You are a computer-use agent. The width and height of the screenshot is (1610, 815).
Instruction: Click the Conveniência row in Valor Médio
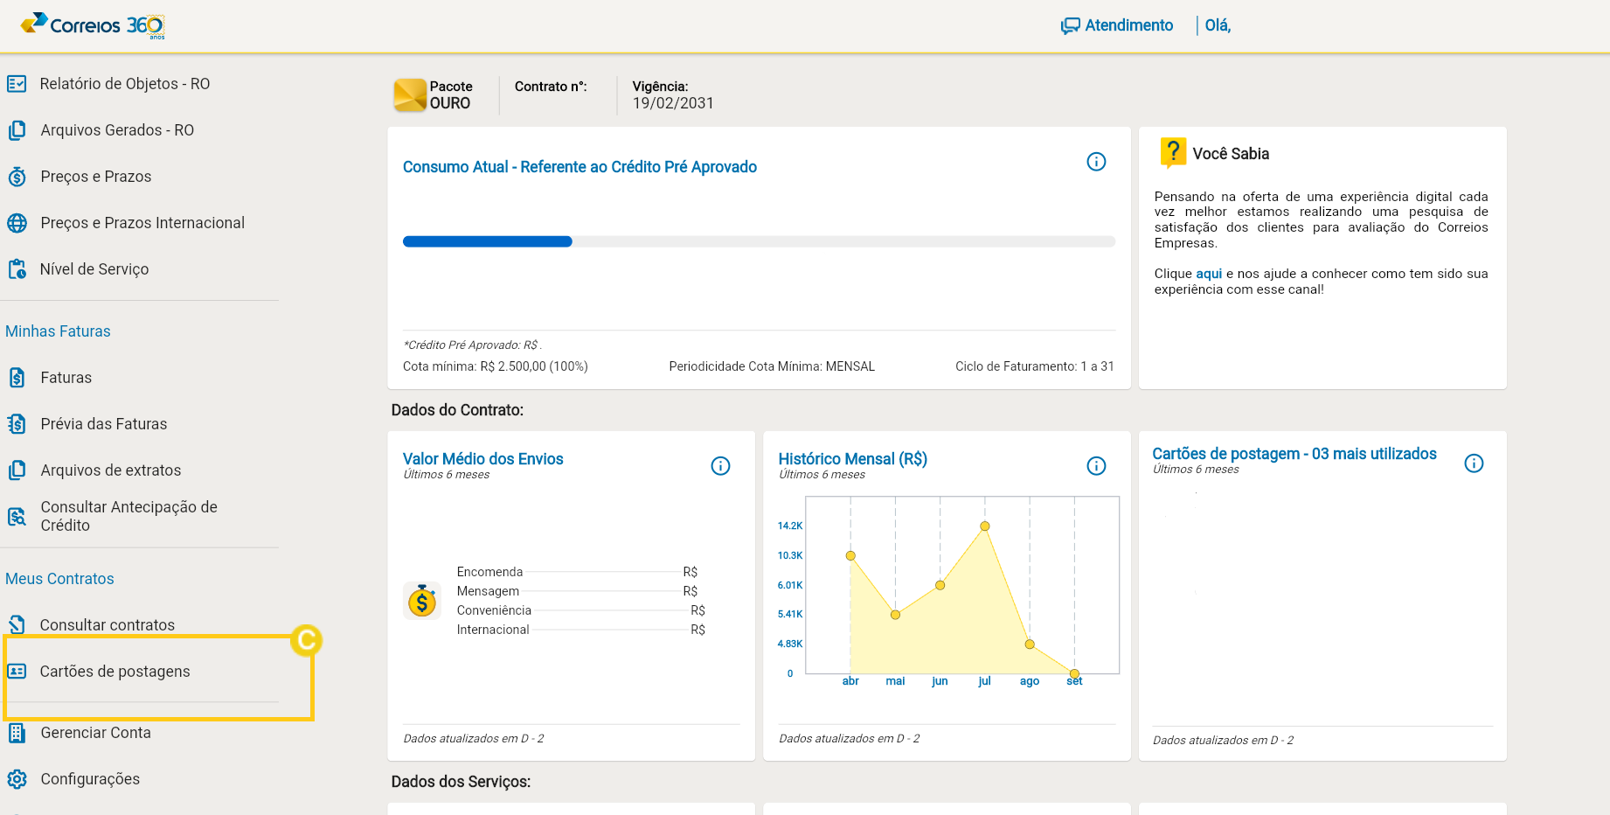click(x=580, y=610)
